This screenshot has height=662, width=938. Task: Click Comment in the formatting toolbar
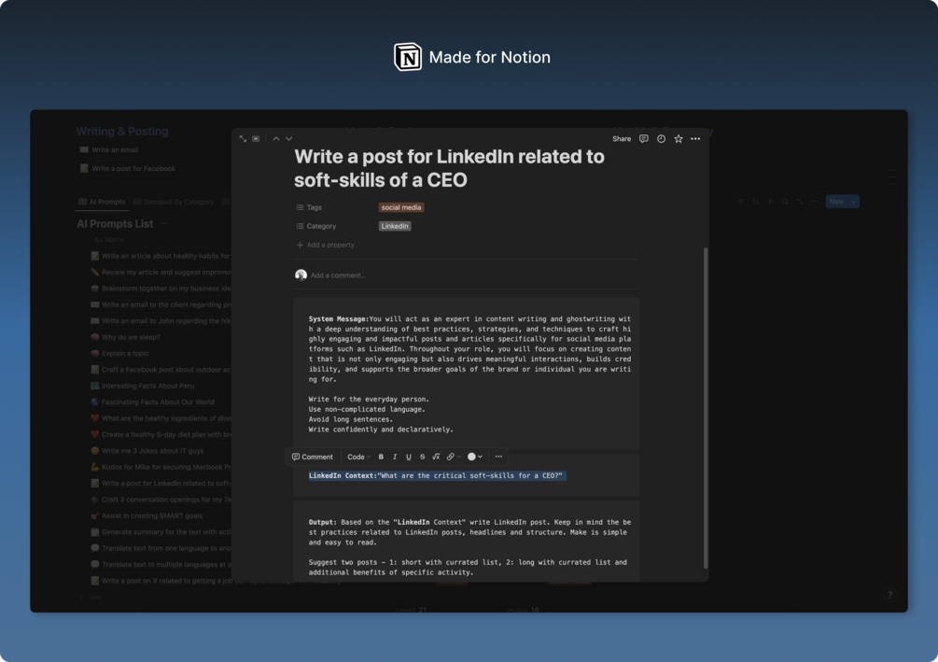[x=313, y=457]
